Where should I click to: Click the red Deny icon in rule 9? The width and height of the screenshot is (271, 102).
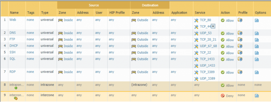pyautogui.click(x=223, y=96)
